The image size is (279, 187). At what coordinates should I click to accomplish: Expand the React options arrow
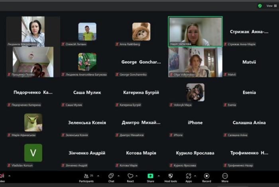pyautogui.click(x=137, y=176)
